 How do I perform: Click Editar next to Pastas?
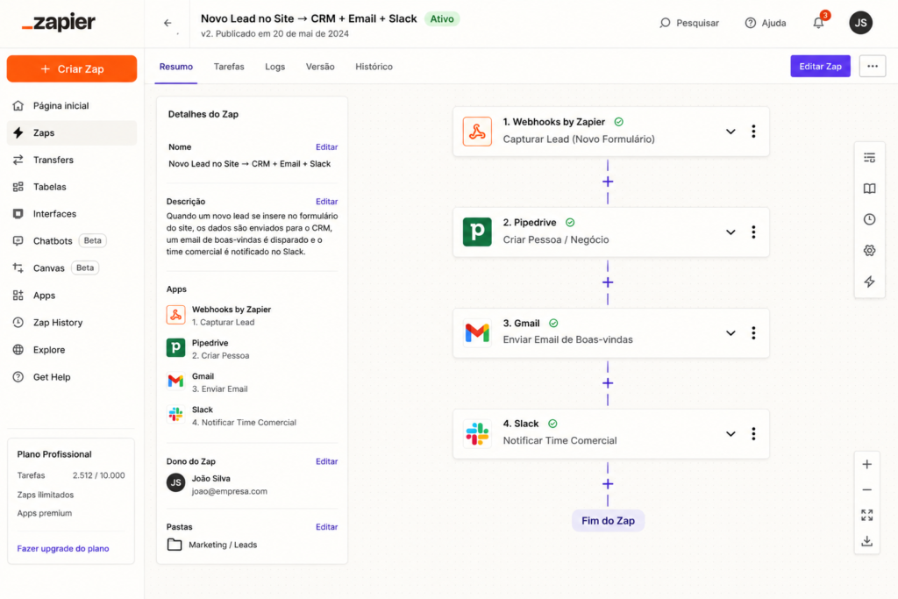point(326,527)
